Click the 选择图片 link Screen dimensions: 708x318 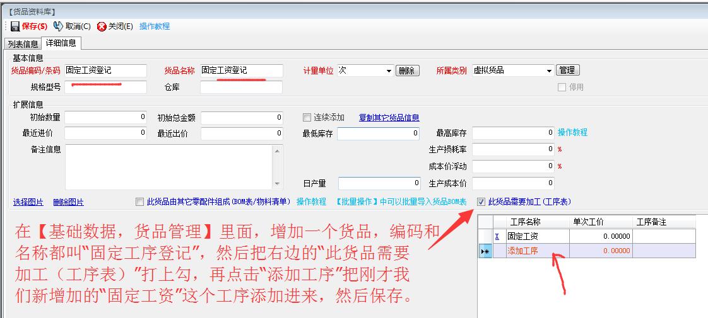(x=28, y=202)
